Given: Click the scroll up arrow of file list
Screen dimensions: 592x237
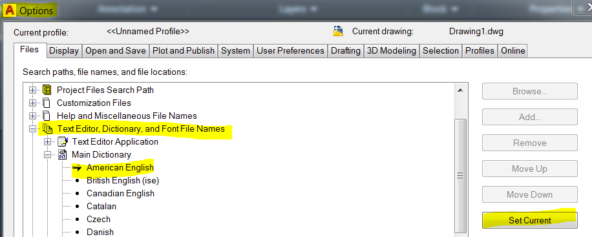Looking at the screenshot, I should point(460,90).
